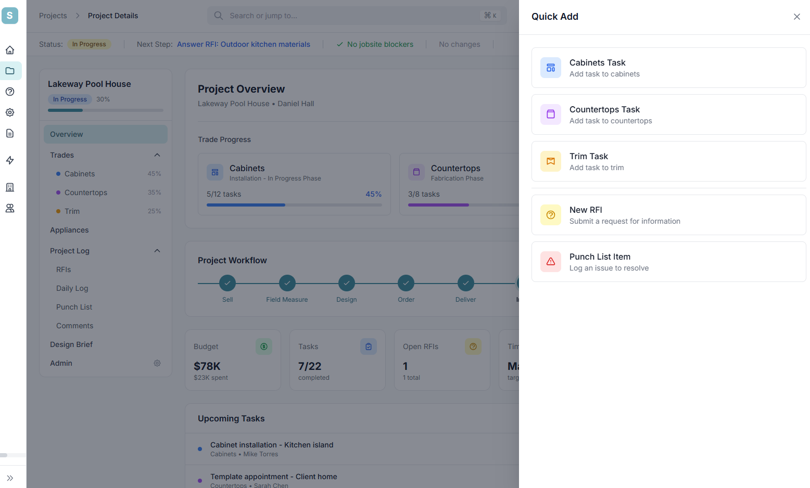Open the company building icon in sidebar
The width and height of the screenshot is (810, 488).
pyautogui.click(x=9, y=187)
